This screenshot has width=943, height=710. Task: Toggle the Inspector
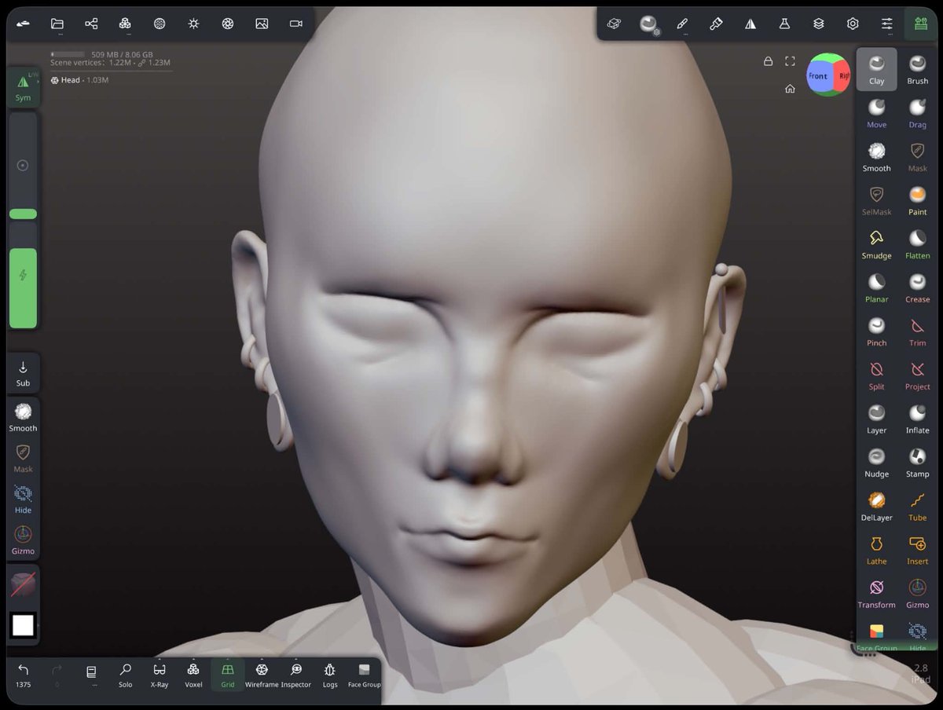[x=296, y=675]
